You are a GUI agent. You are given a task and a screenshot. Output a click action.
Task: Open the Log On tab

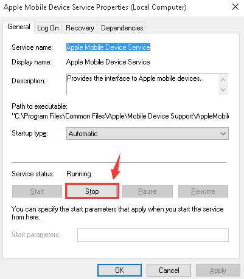pyautogui.click(x=48, y=28)
